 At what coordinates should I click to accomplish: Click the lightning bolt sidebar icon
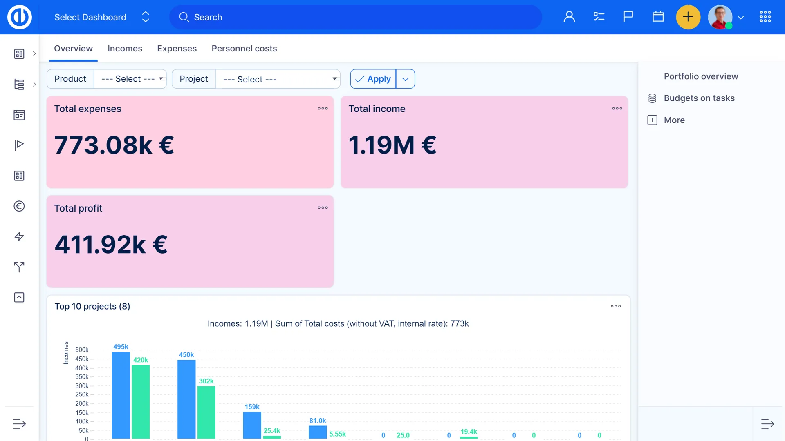click(19, 236)
